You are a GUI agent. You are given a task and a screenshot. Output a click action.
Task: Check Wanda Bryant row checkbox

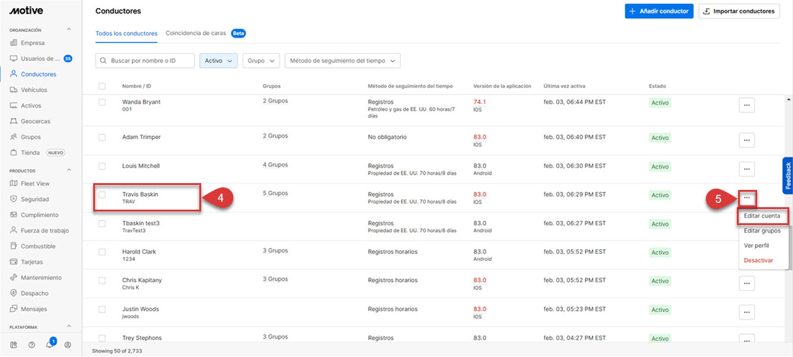tap(102, 102)
